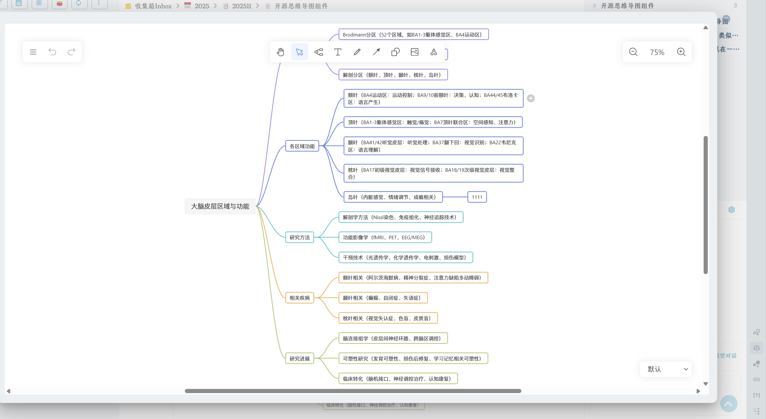
Task: Select the Pencil draw tool
Action: 357,52
